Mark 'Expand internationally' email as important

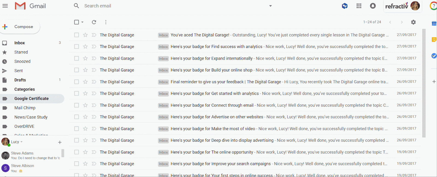coord(94,58)
